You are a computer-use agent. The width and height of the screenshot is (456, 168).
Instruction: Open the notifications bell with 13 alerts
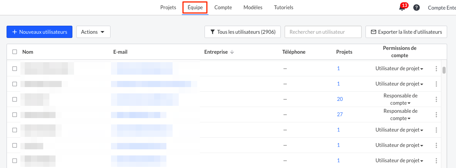pyautogui.click(x=402, y=8)
